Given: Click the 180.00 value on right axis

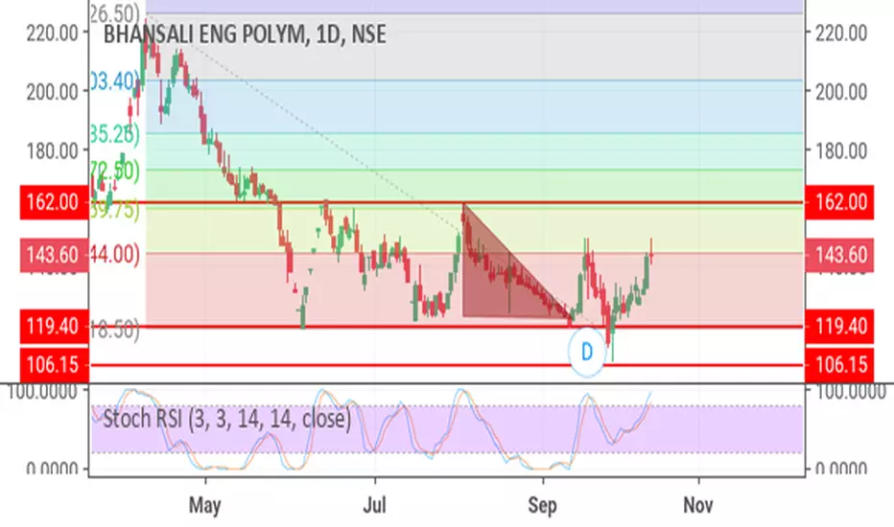Looking at the screenshot, I should pyautogui.click(x=841, y=151).
